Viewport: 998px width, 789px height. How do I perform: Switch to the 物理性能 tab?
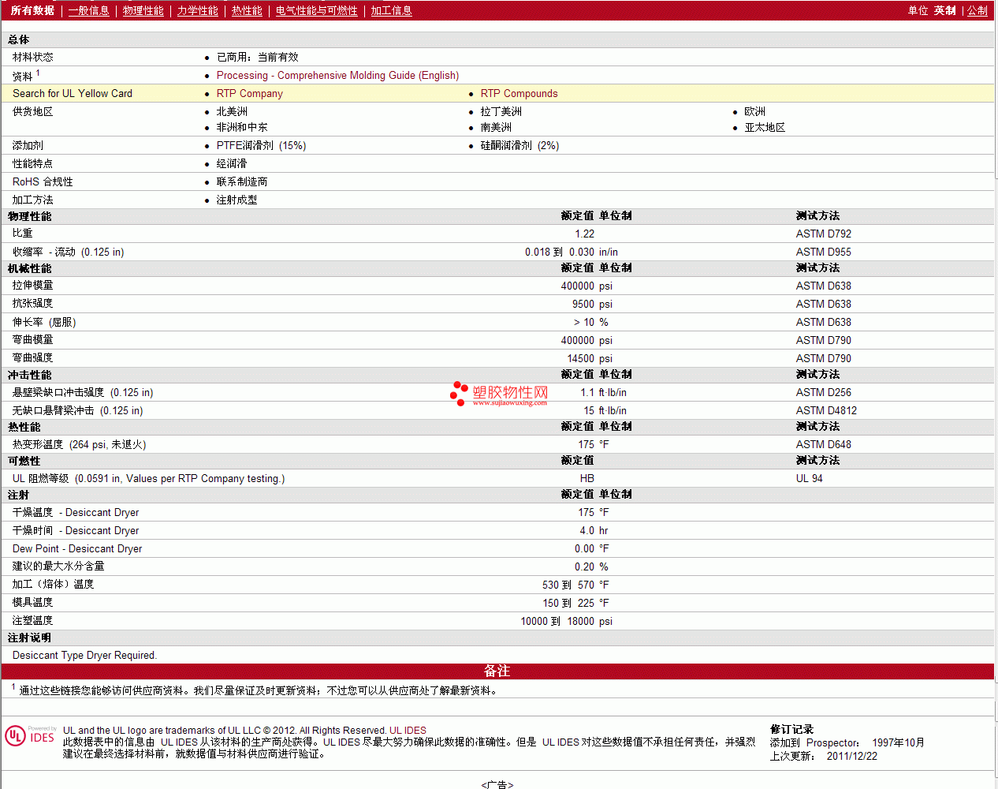[143, 10]
